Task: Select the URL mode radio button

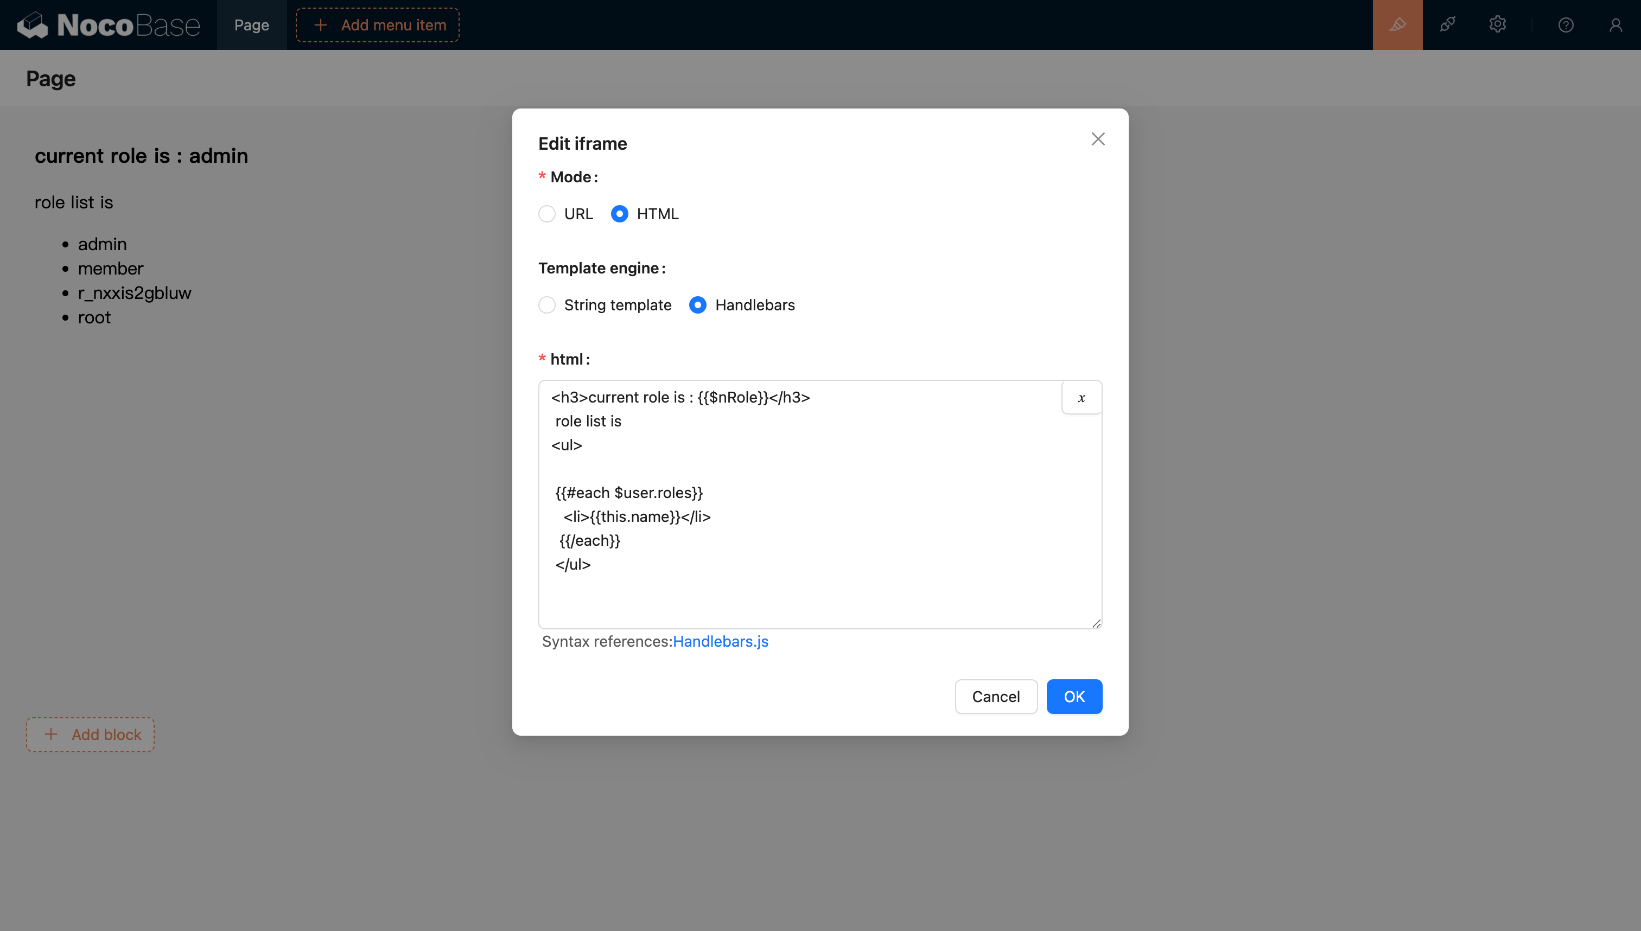Action: (x=547, y=214)
